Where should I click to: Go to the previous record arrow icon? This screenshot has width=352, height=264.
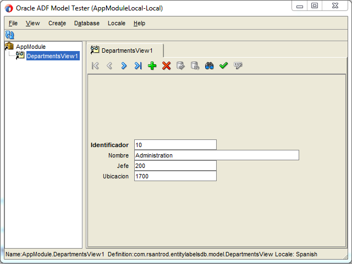point(109,66)
